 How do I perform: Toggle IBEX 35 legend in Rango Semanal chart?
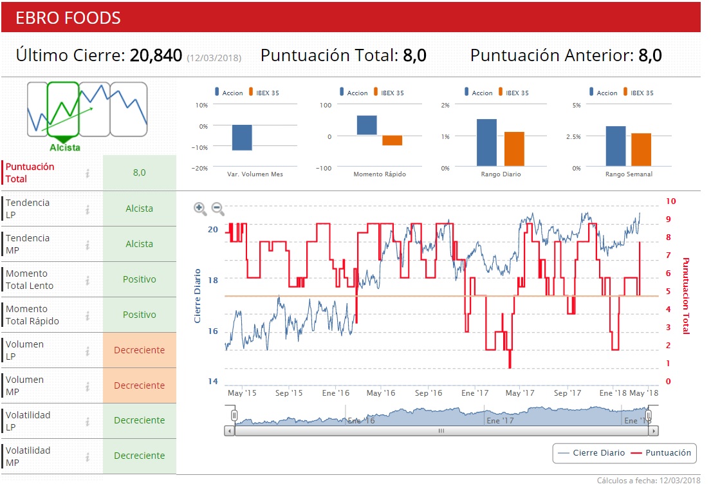point(638,93)
